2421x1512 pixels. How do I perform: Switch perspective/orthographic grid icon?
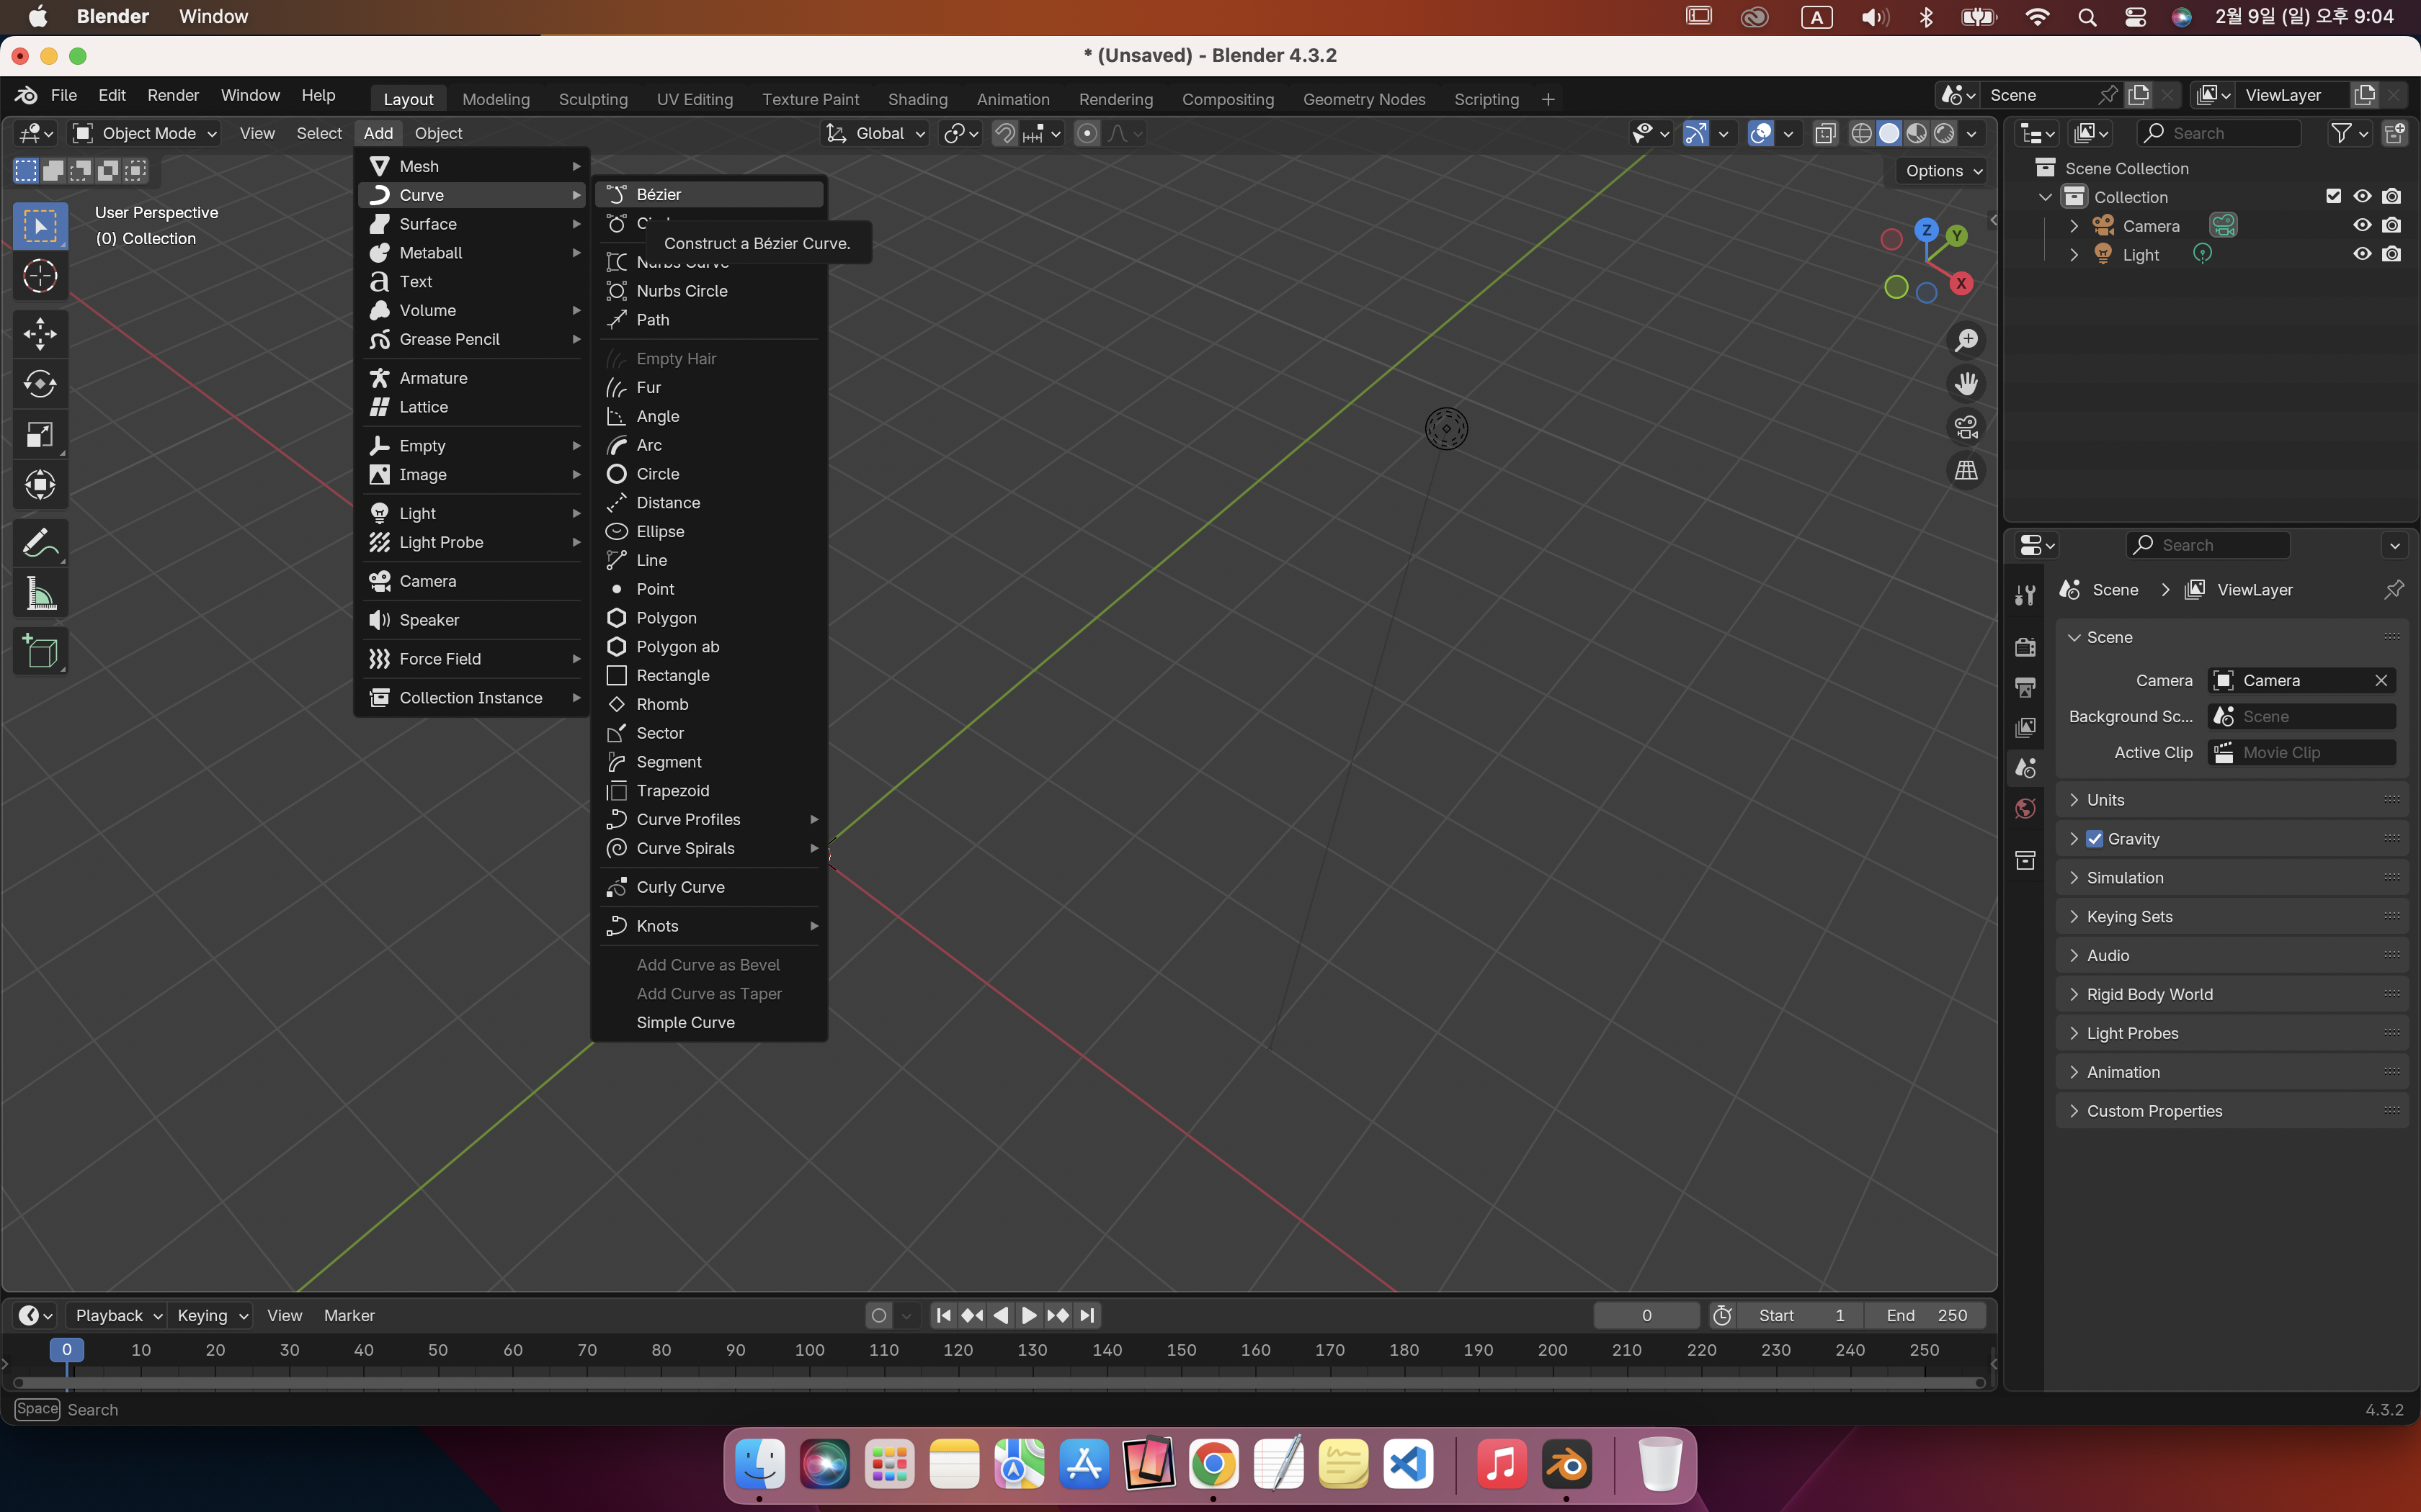[x=1966, y=470]
